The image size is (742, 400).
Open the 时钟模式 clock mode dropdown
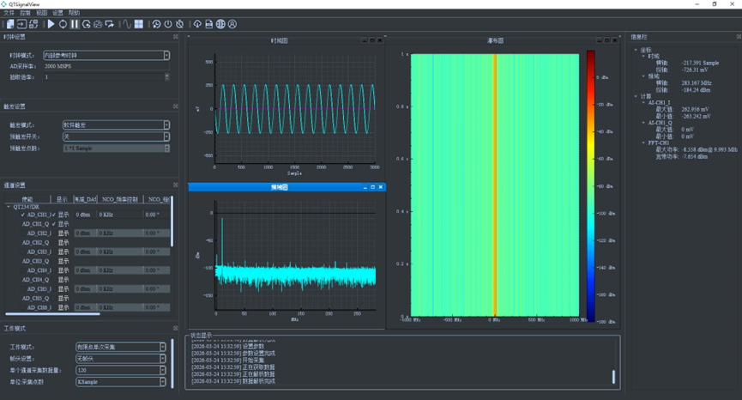tap(106, 55)
